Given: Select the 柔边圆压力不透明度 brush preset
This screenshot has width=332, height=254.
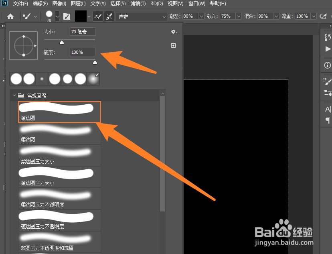Looking at the screenshot, I should click(59, 199).
